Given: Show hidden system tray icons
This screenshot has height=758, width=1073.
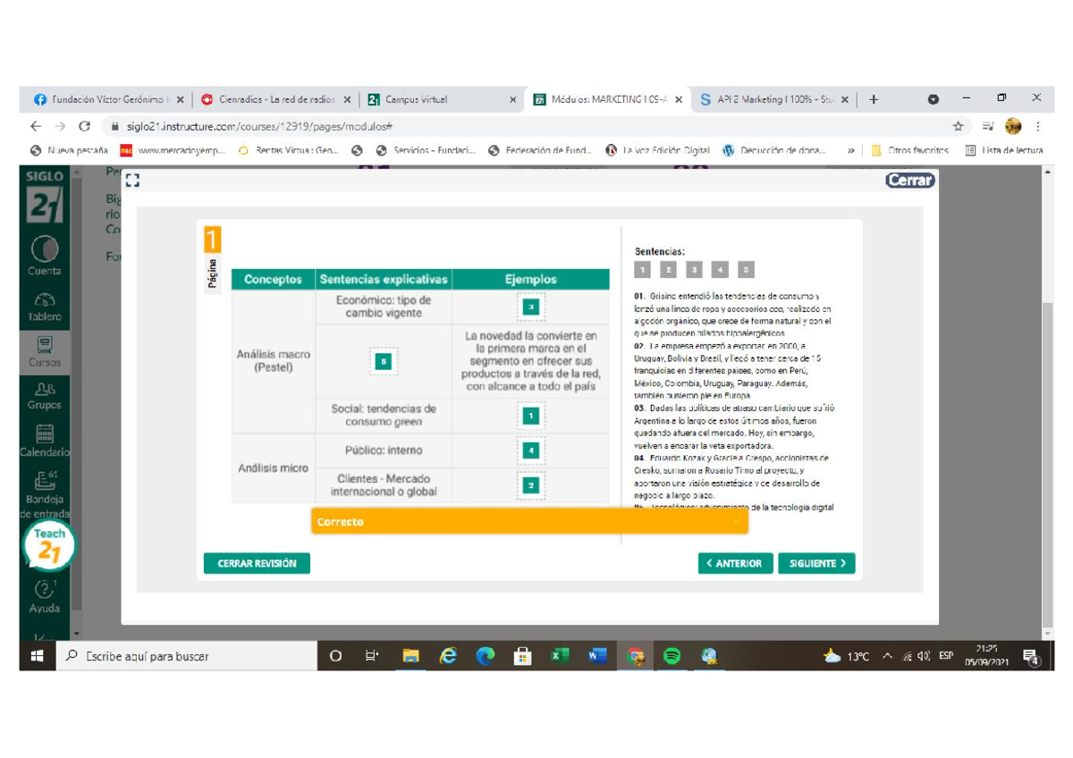Looking at the screenshot, I should pyautogui.click(x=887, y=656).
